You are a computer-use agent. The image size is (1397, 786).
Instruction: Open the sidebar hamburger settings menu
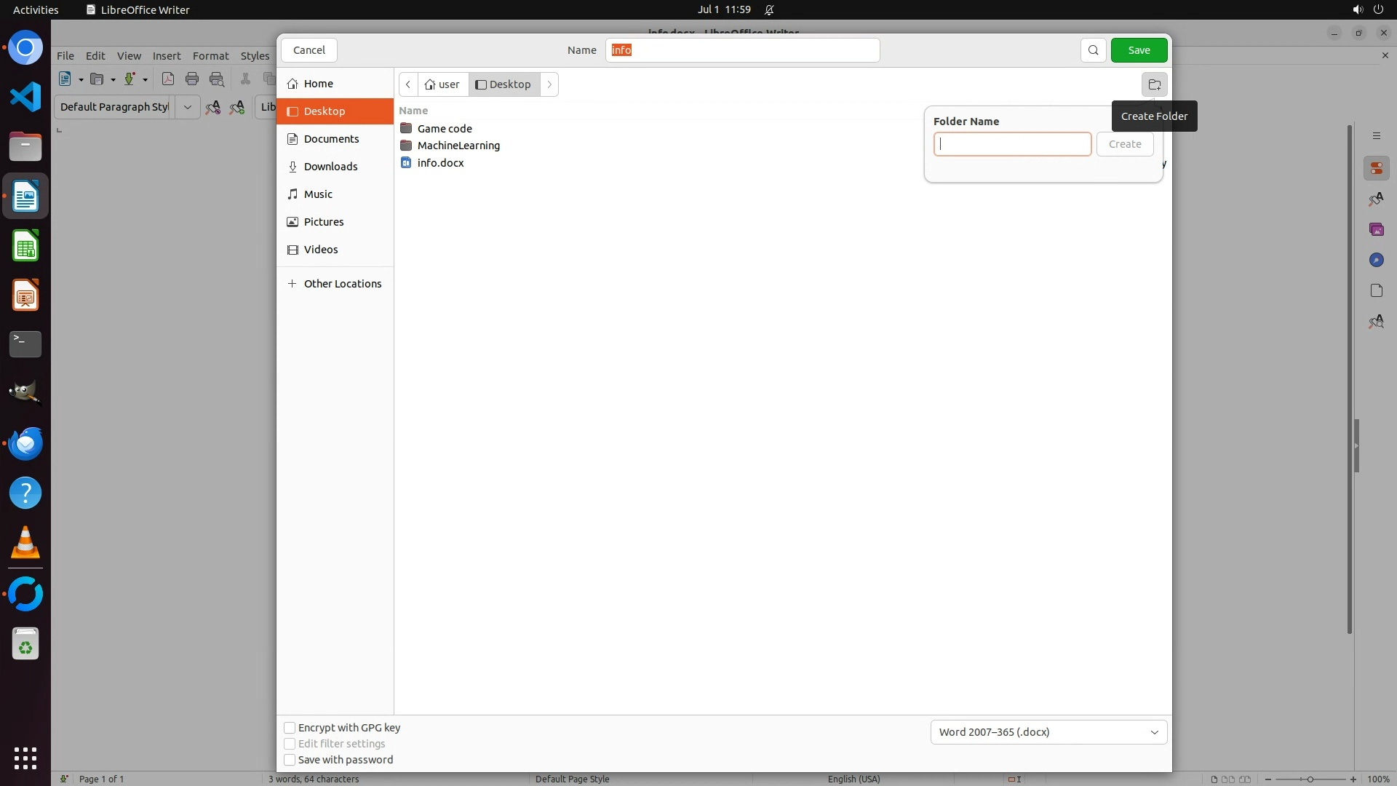[x=1376, y=136]
